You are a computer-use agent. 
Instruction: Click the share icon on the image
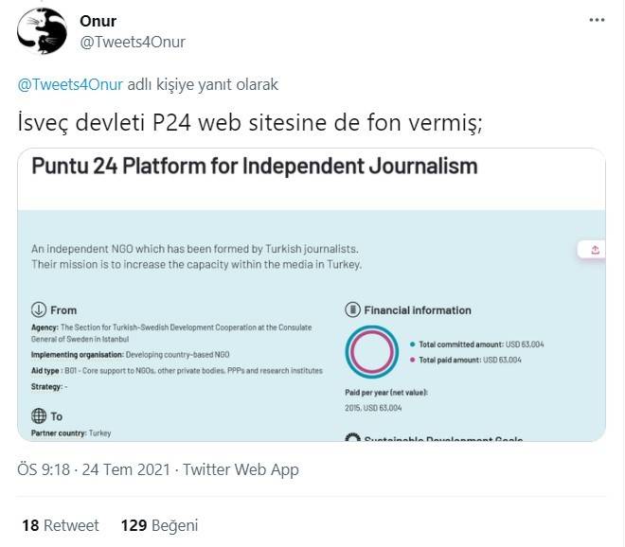point(595,250)
